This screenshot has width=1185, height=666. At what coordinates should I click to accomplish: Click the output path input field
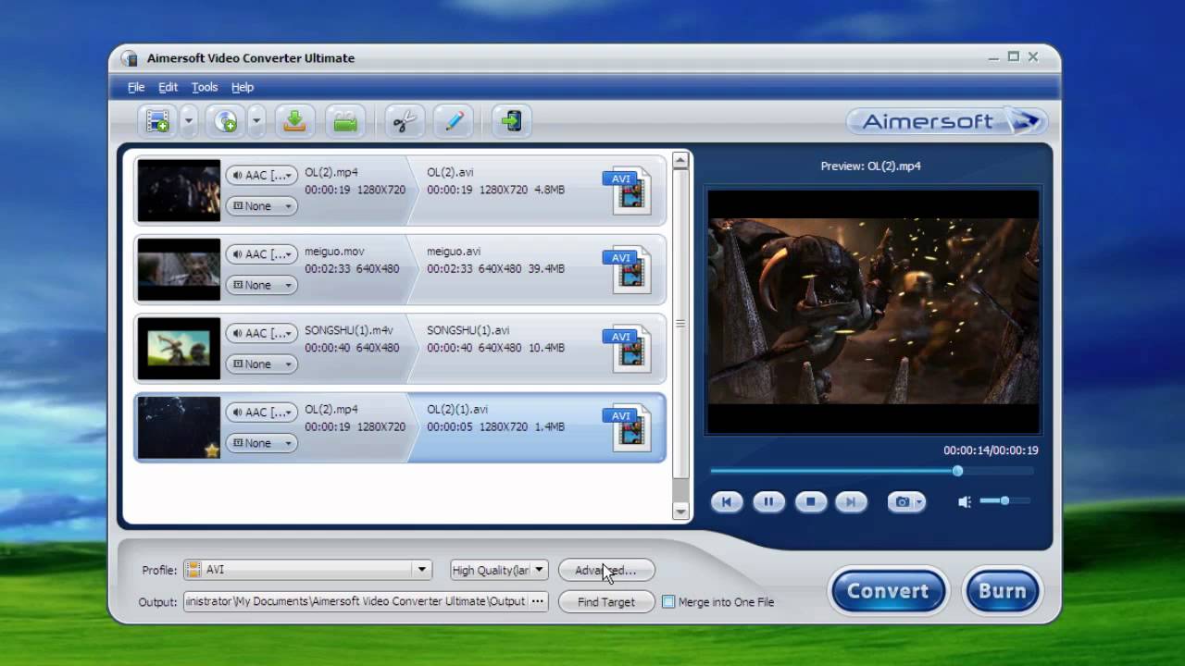355,601
